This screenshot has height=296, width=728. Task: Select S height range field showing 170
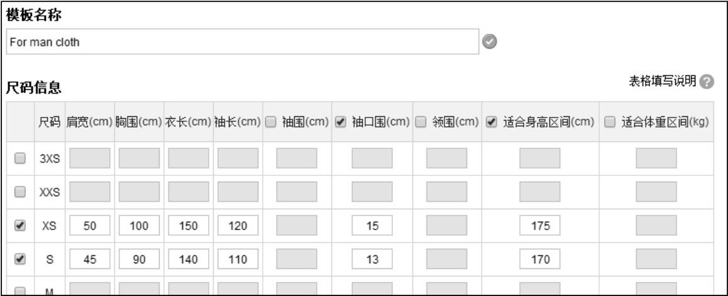(x=540, y=259)
